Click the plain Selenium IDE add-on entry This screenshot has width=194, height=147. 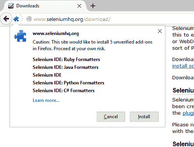(47, 75)
